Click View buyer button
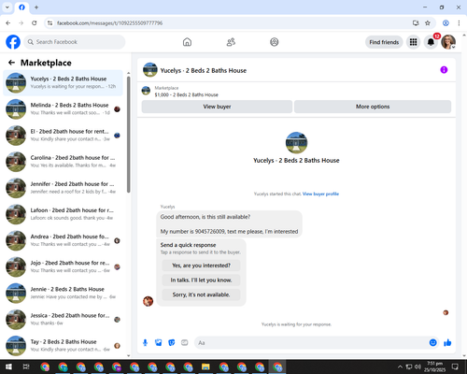 point(217,107)
